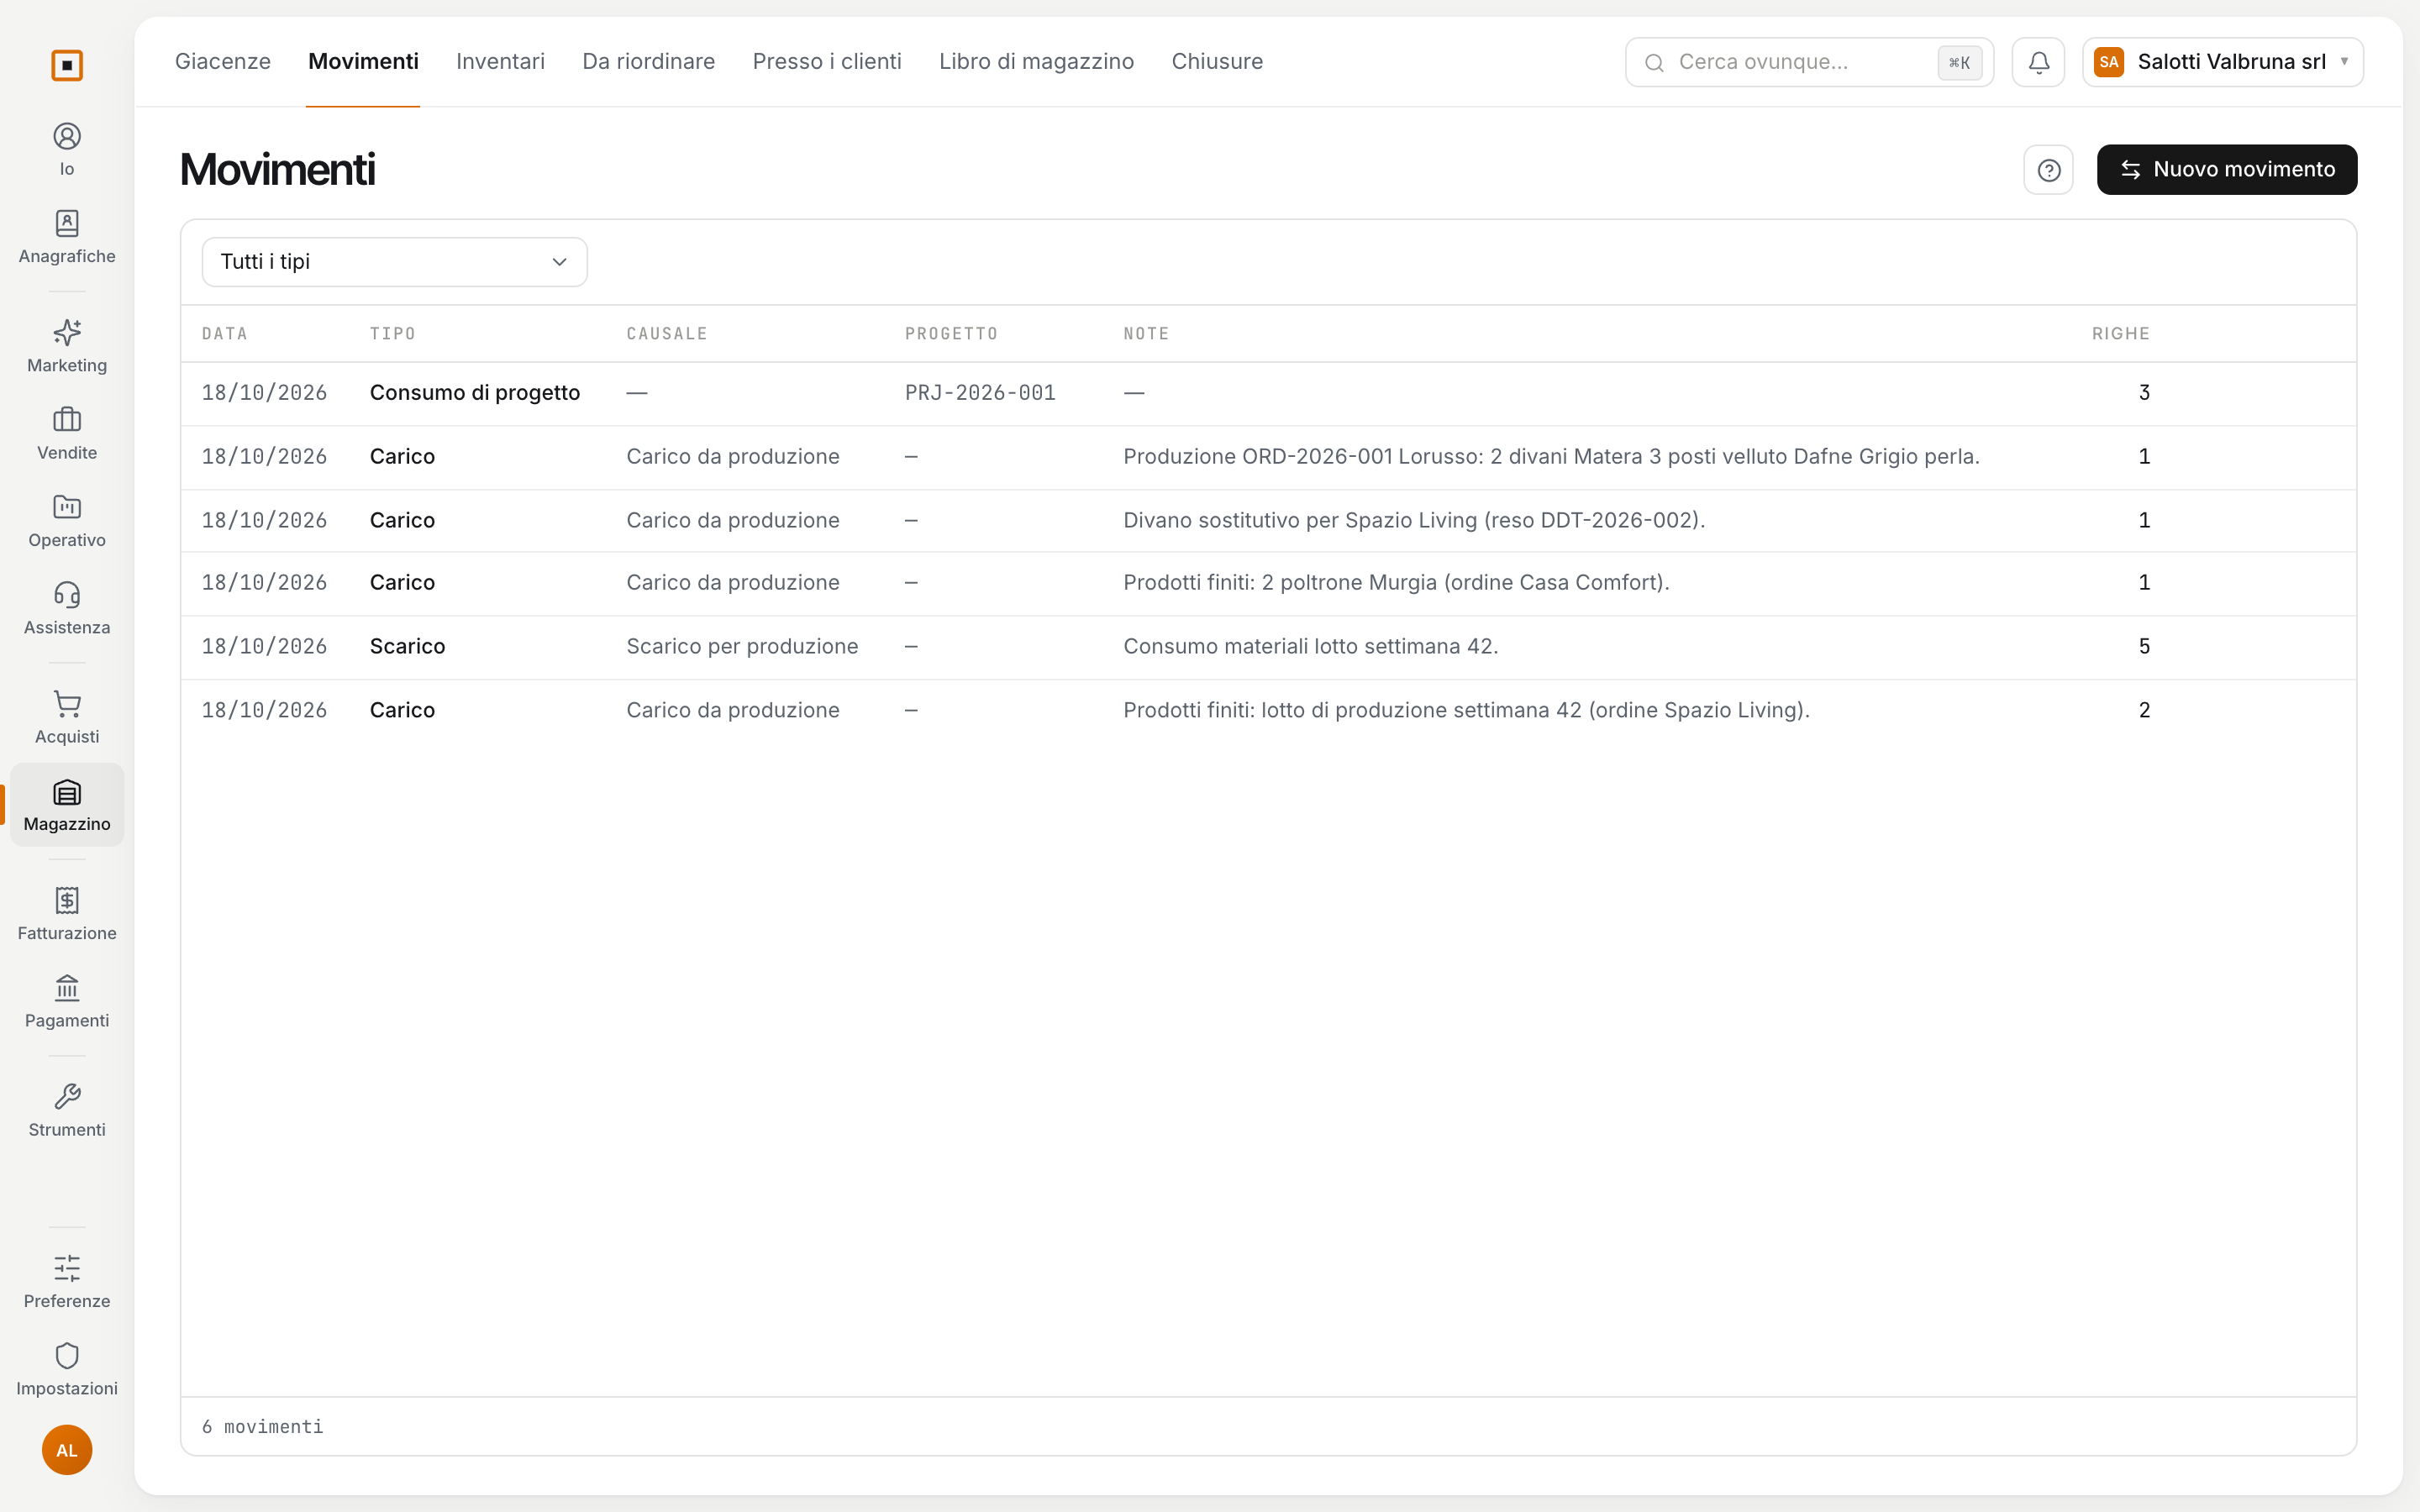The width and height of the screenshot is (2420, 1512).
Task: Open Impostazioni settings
Action: (67, 1369)
